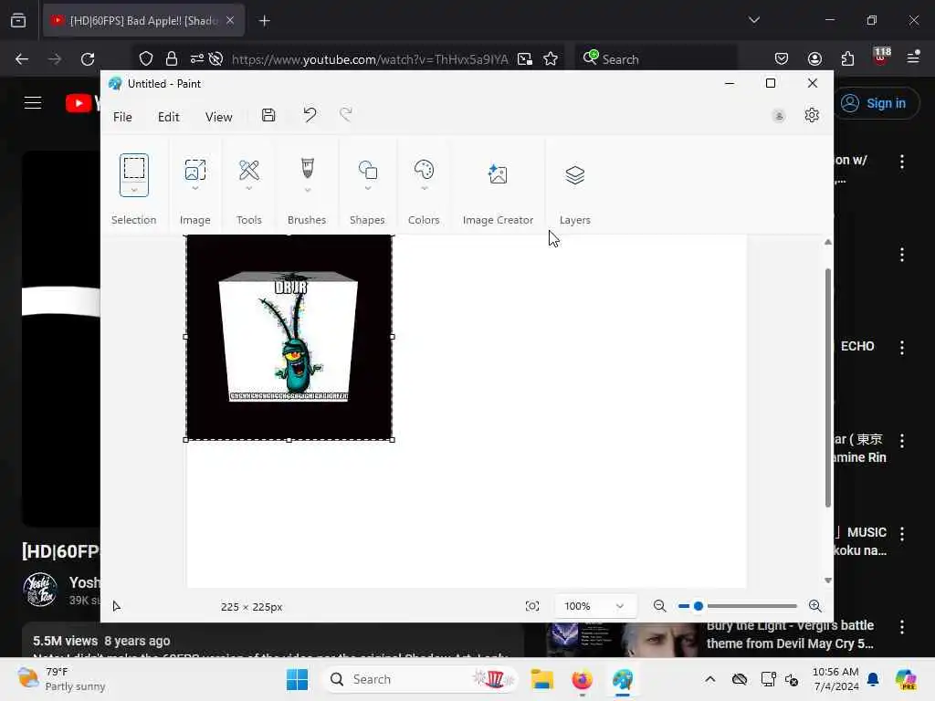Open Paint settings gear
935x701 pixels.
pos(812,114)
